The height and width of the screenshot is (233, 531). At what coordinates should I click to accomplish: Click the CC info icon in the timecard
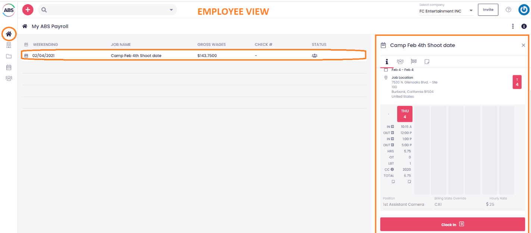392,169
